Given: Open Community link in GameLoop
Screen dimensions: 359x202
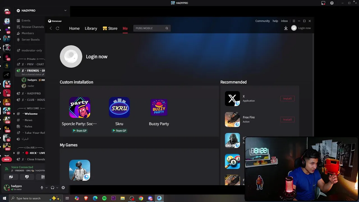Looking at the screenshot, I should tap(263, 21).
